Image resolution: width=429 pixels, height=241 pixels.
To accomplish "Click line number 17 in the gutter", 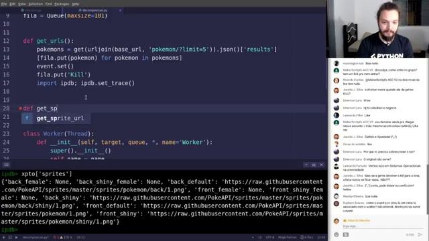I will (6, 83).
